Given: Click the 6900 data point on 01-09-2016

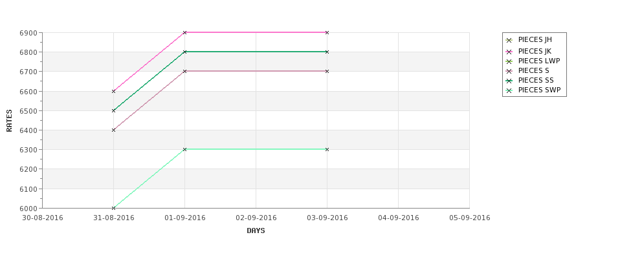Looking at the screenshot, I should [184, 32].
